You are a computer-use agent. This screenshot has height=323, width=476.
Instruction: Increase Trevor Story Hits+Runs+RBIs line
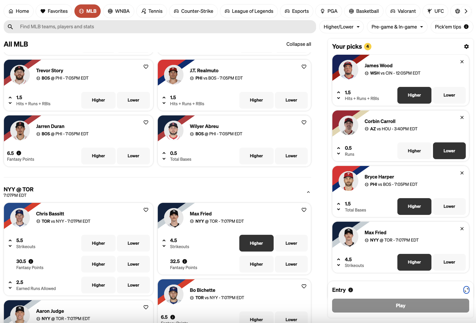10,97
